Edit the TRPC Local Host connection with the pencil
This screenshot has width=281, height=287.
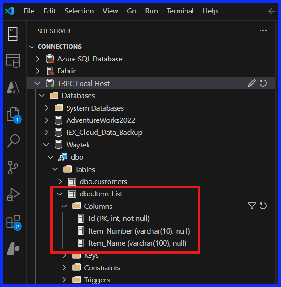252,83
